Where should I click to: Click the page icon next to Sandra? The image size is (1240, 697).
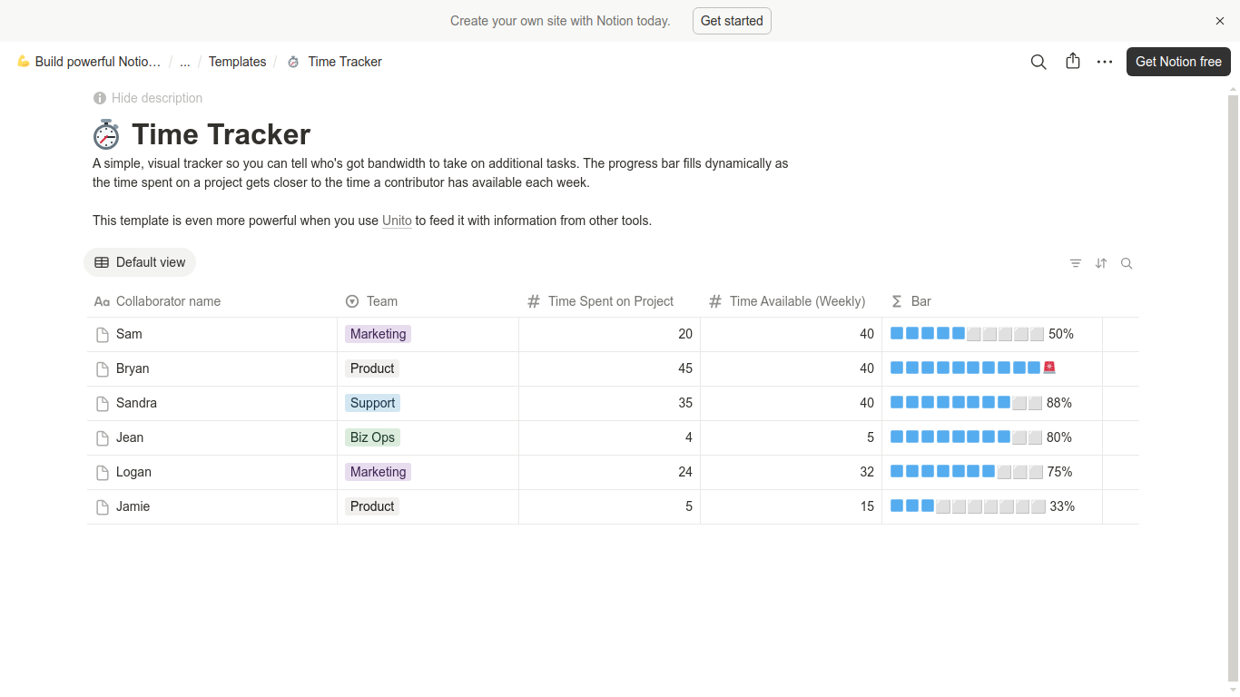(x=103, y=404)
